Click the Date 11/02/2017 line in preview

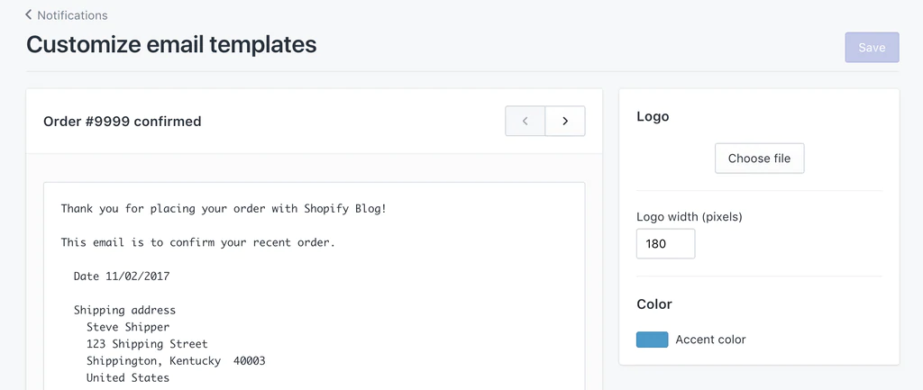(x=122, y=277)
